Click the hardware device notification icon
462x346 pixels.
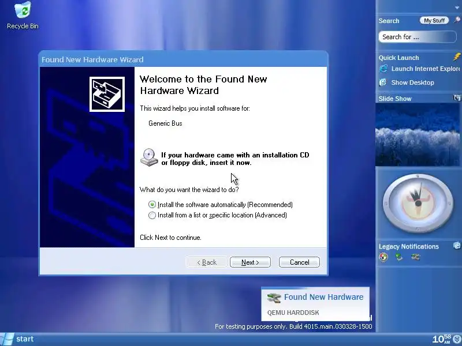415,257
